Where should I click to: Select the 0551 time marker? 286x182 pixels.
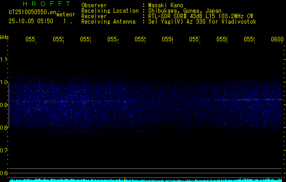coord(31,39)
